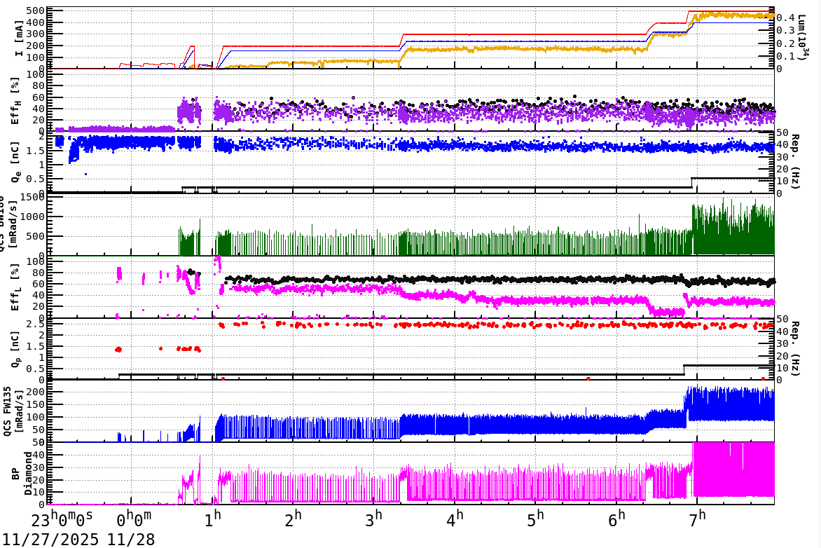Click the Qe [nC] axis title
The width and height of the screenshot is (821, 548).
pos(19,162)
